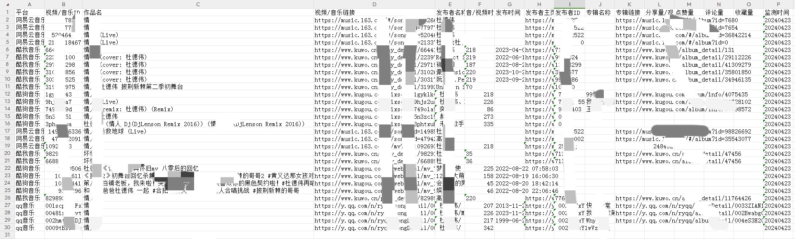Click album link ending id=7680
Screen dimensions: 795x239
coord(676,20)
